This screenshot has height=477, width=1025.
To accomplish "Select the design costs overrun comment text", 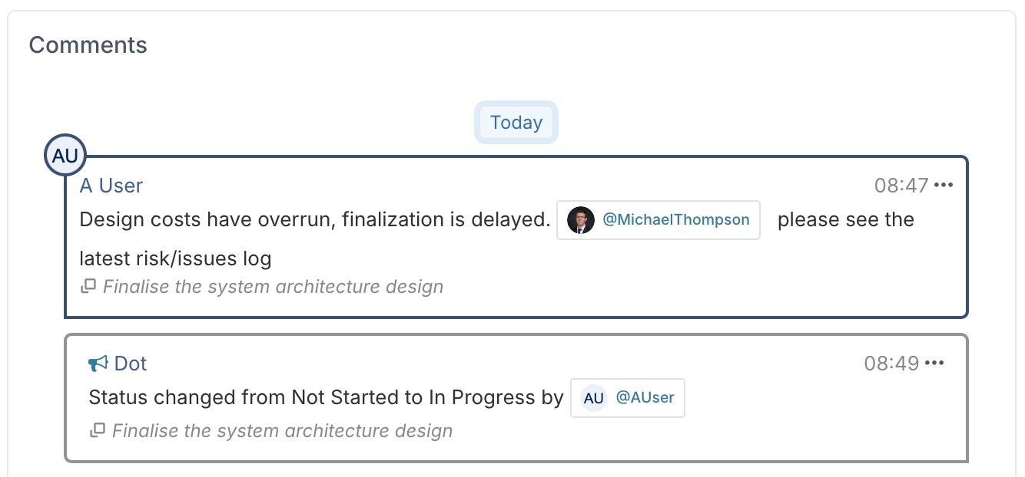I will [497, 239].
